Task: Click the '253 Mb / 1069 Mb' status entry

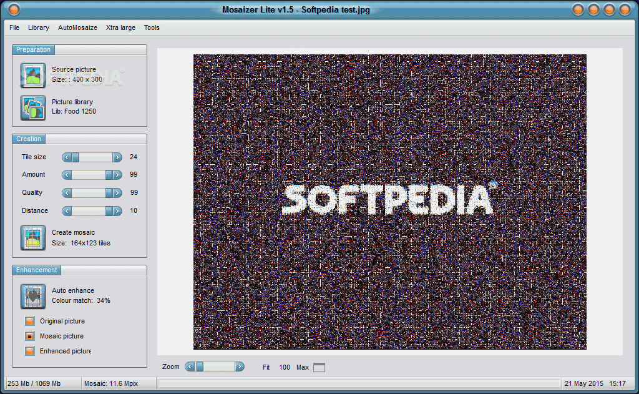Action: (x=34, y=383)
